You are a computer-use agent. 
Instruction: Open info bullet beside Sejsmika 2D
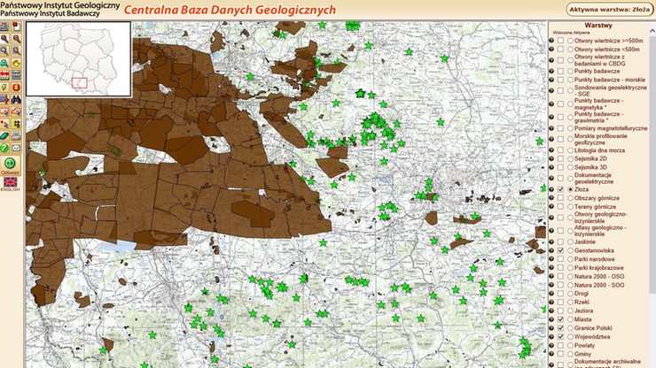click(551, 158)
